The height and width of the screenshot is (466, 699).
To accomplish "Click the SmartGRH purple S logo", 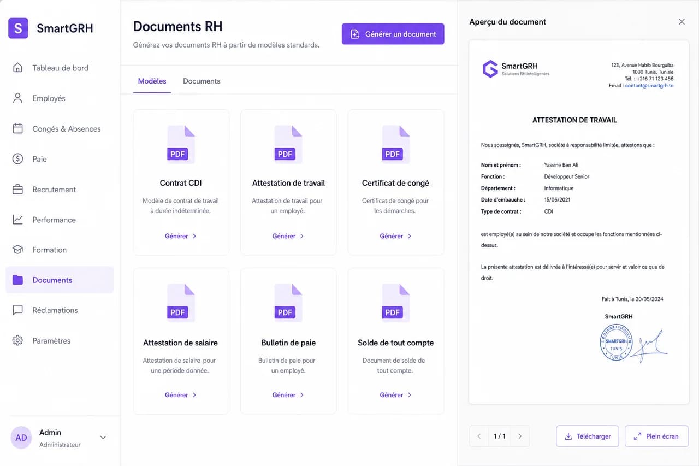I will [18, 28].
